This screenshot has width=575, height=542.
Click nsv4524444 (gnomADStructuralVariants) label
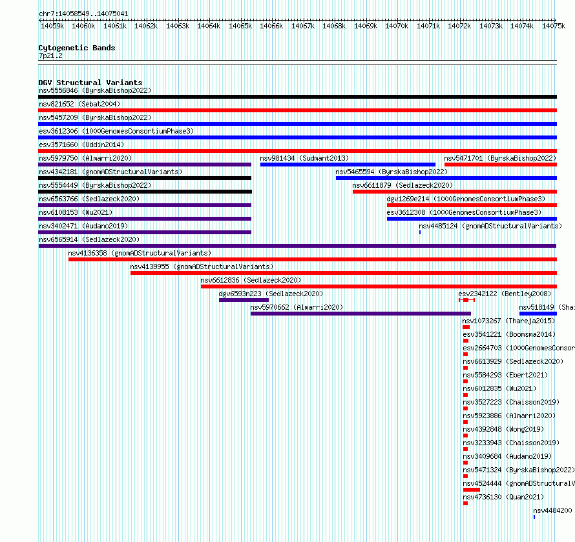tap(519, 483)
